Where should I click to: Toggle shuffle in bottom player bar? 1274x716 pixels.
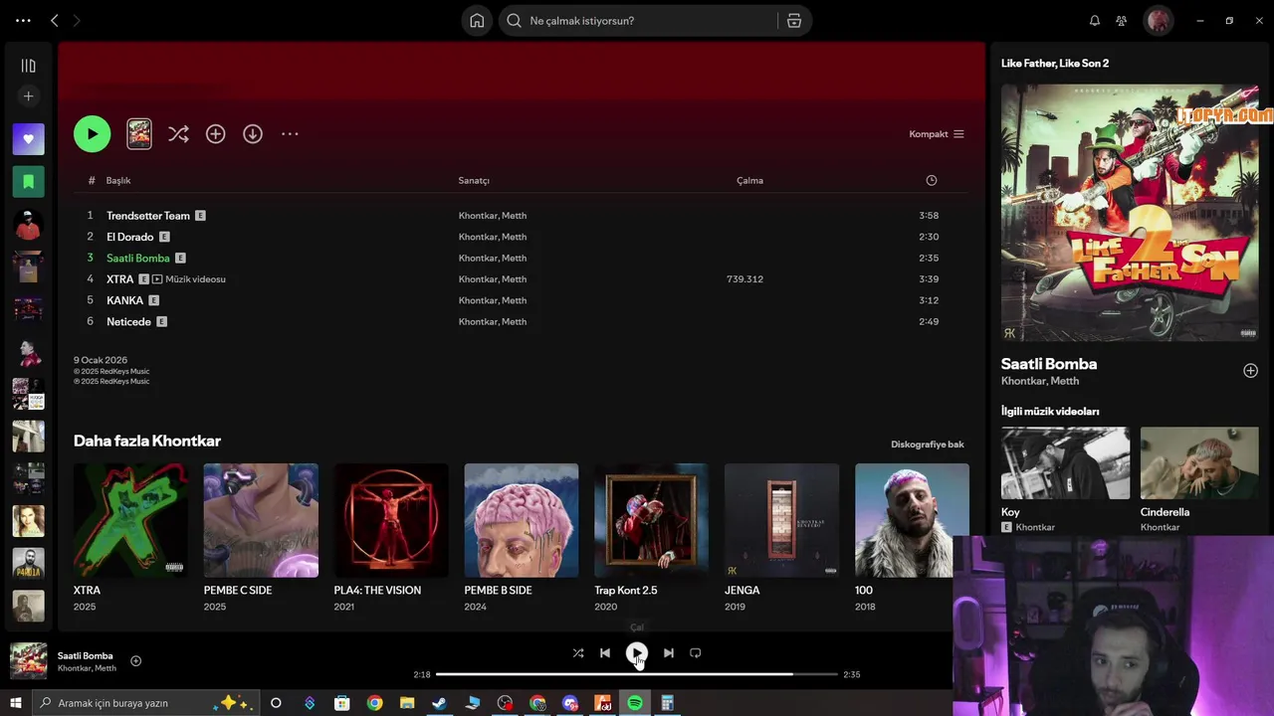(x=578, y=653)
